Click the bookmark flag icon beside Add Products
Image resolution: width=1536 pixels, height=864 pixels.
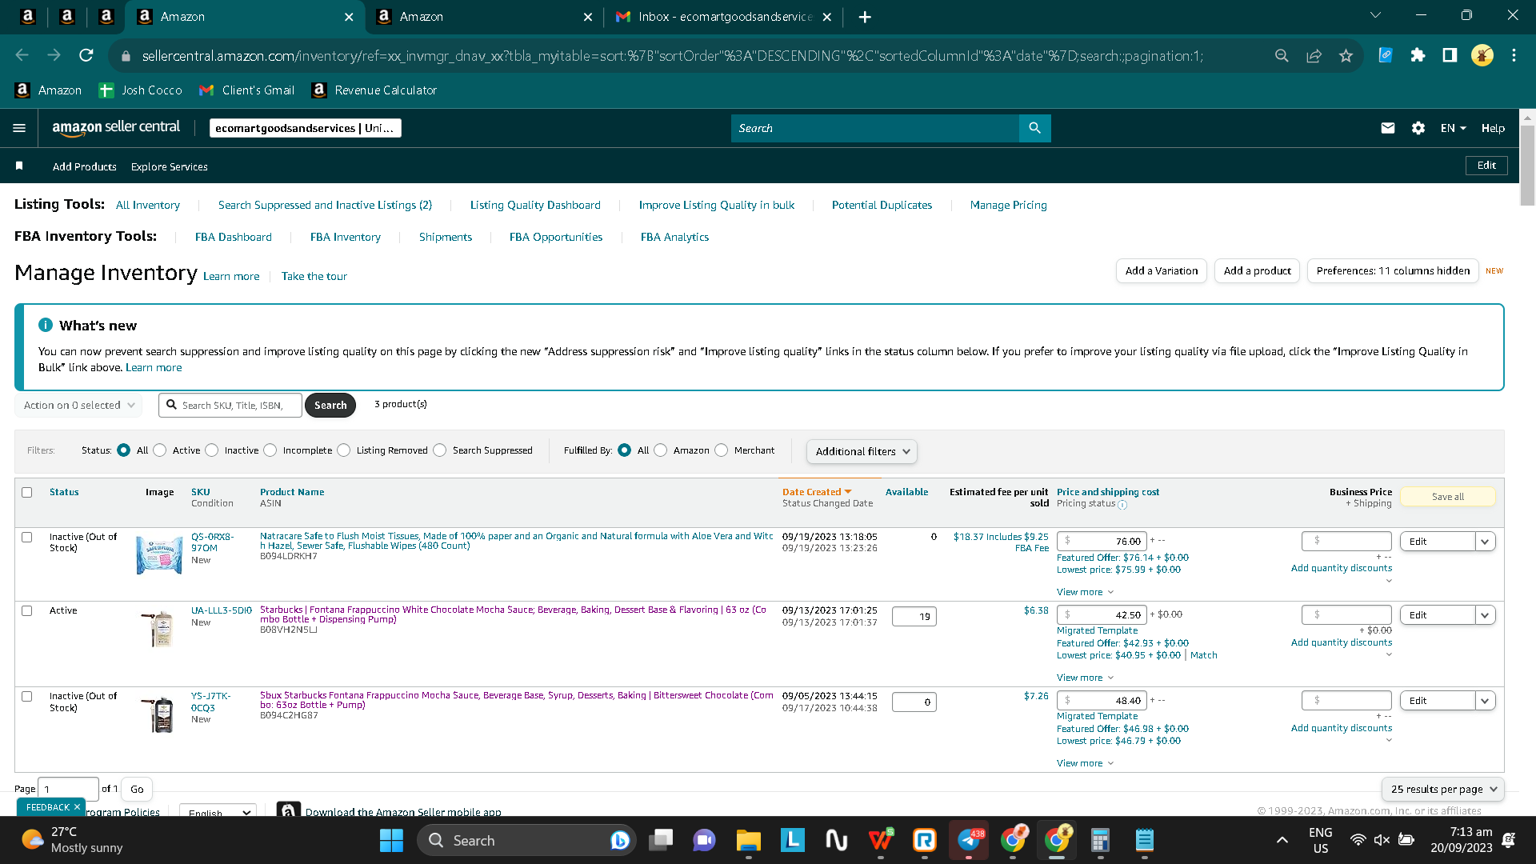[x=19, y=166]
